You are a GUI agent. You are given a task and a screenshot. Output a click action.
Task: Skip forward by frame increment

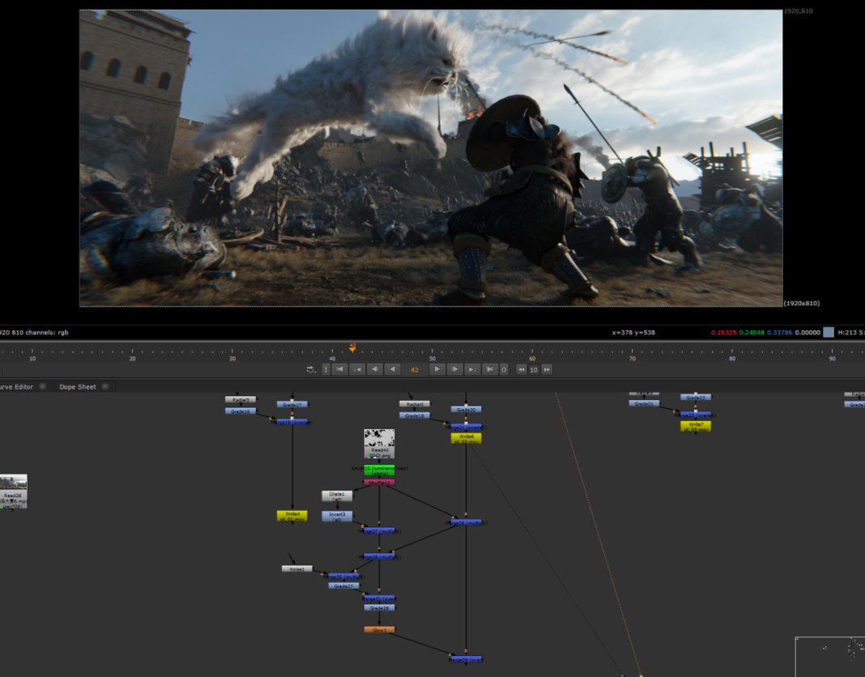[x=547, y=369]
